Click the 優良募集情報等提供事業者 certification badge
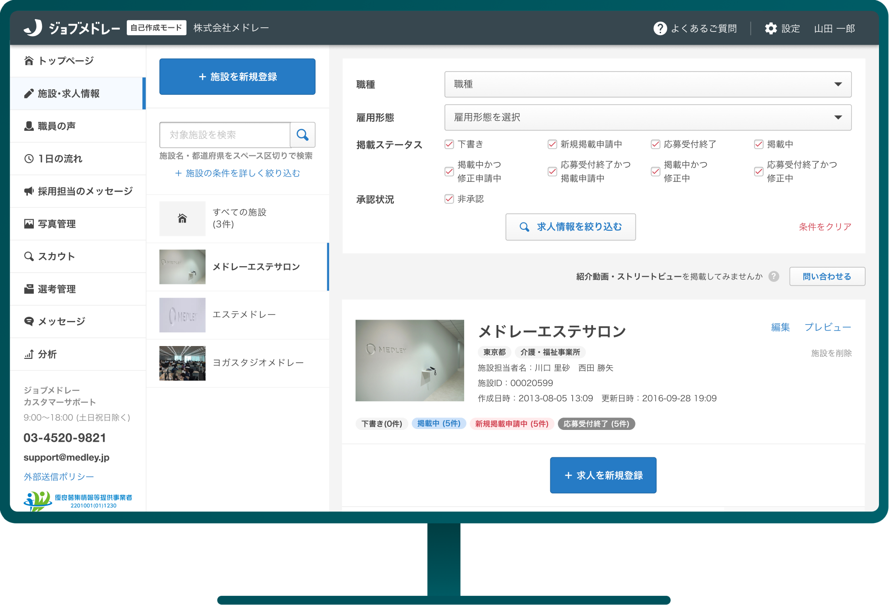This screenshot has width=889, height=605. pos(78,501)
